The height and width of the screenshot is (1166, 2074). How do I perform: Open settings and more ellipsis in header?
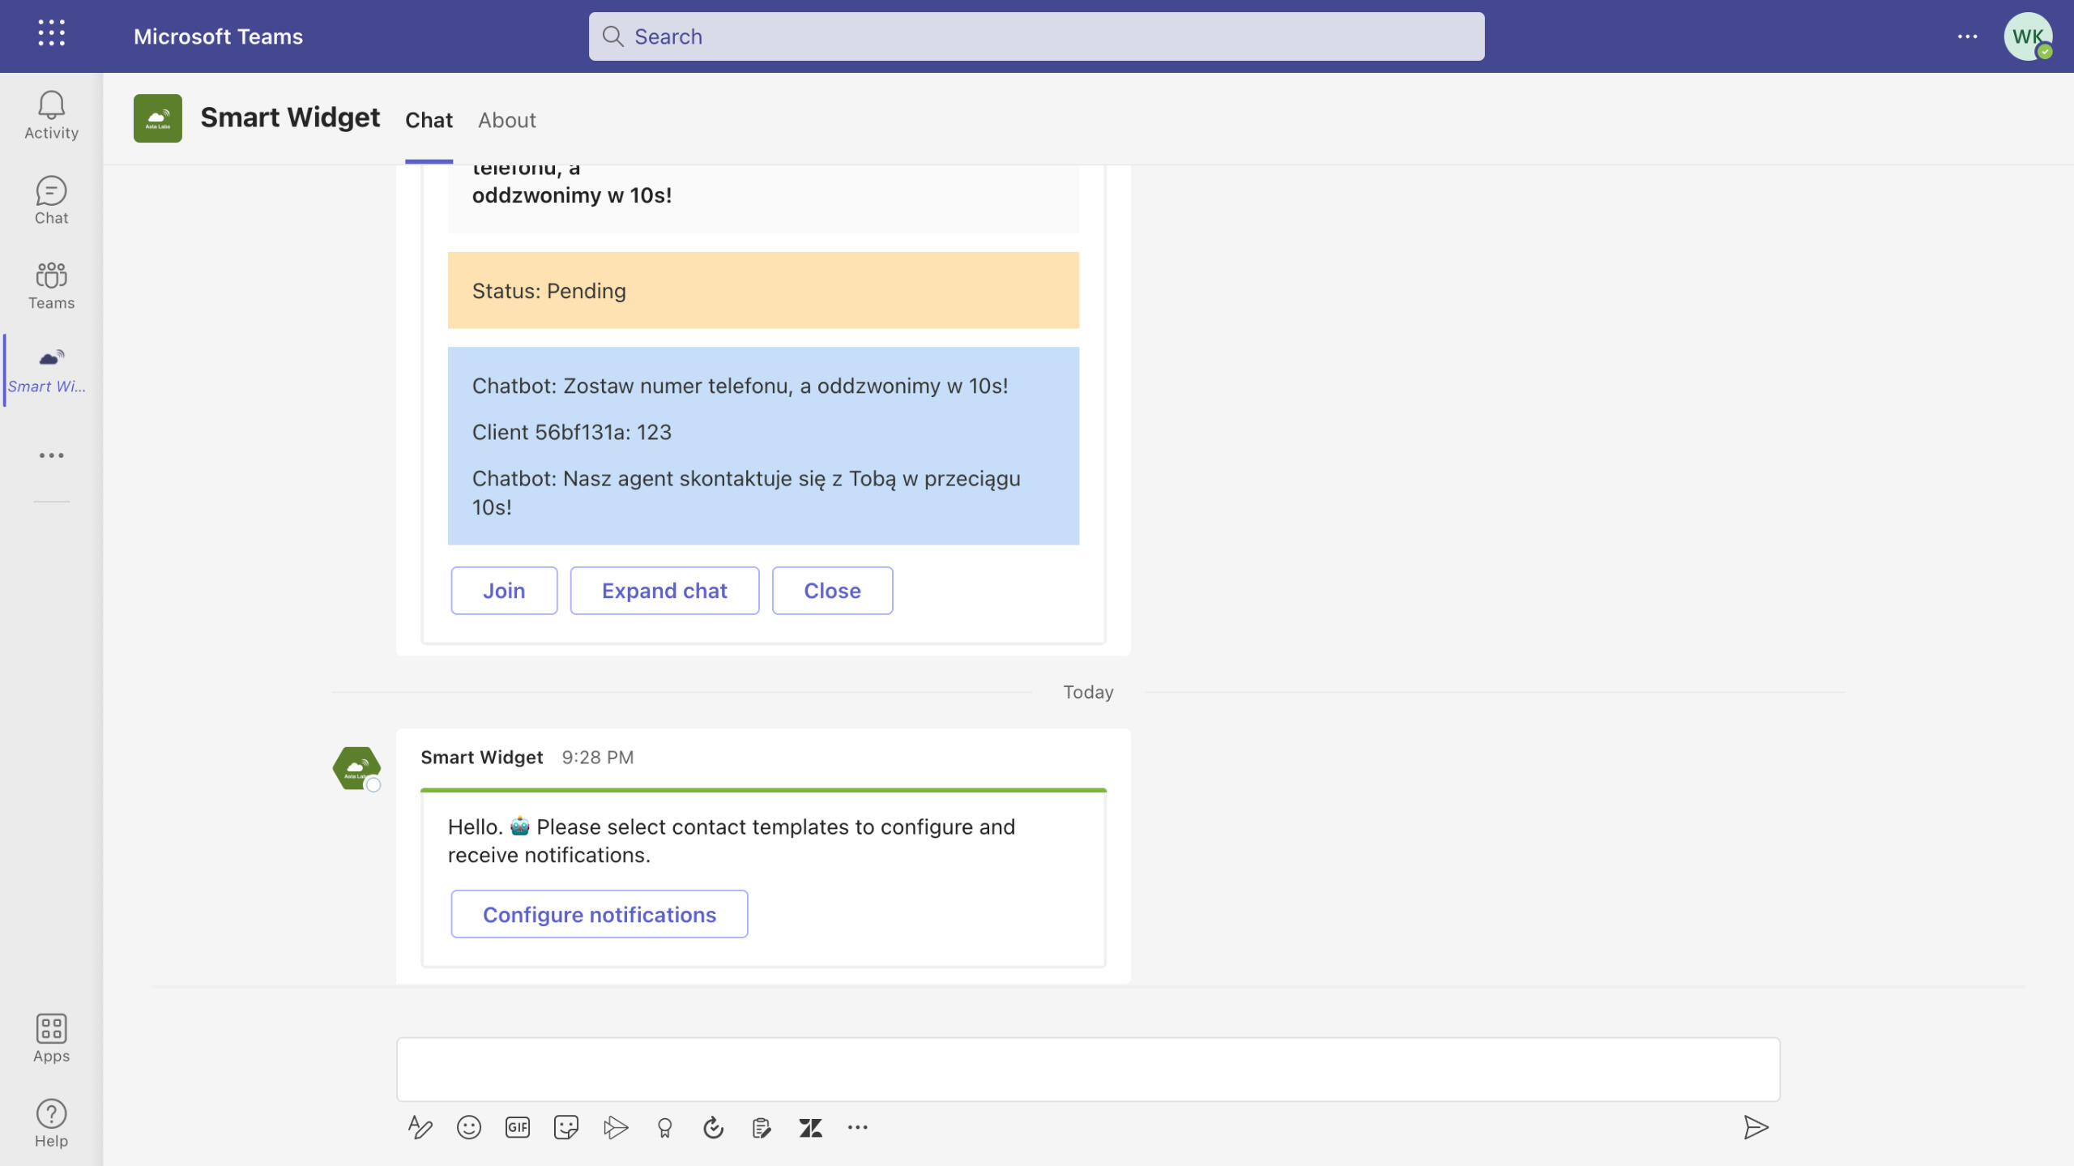[1967, 36]
